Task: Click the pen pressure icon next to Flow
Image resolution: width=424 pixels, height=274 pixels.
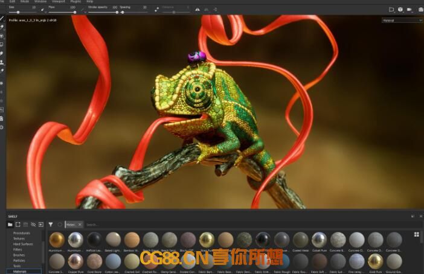Action: pos(83,10)
